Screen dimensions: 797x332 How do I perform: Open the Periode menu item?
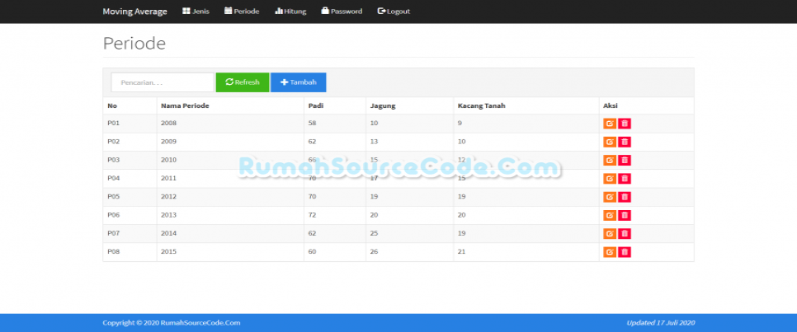tap(242, 12)
